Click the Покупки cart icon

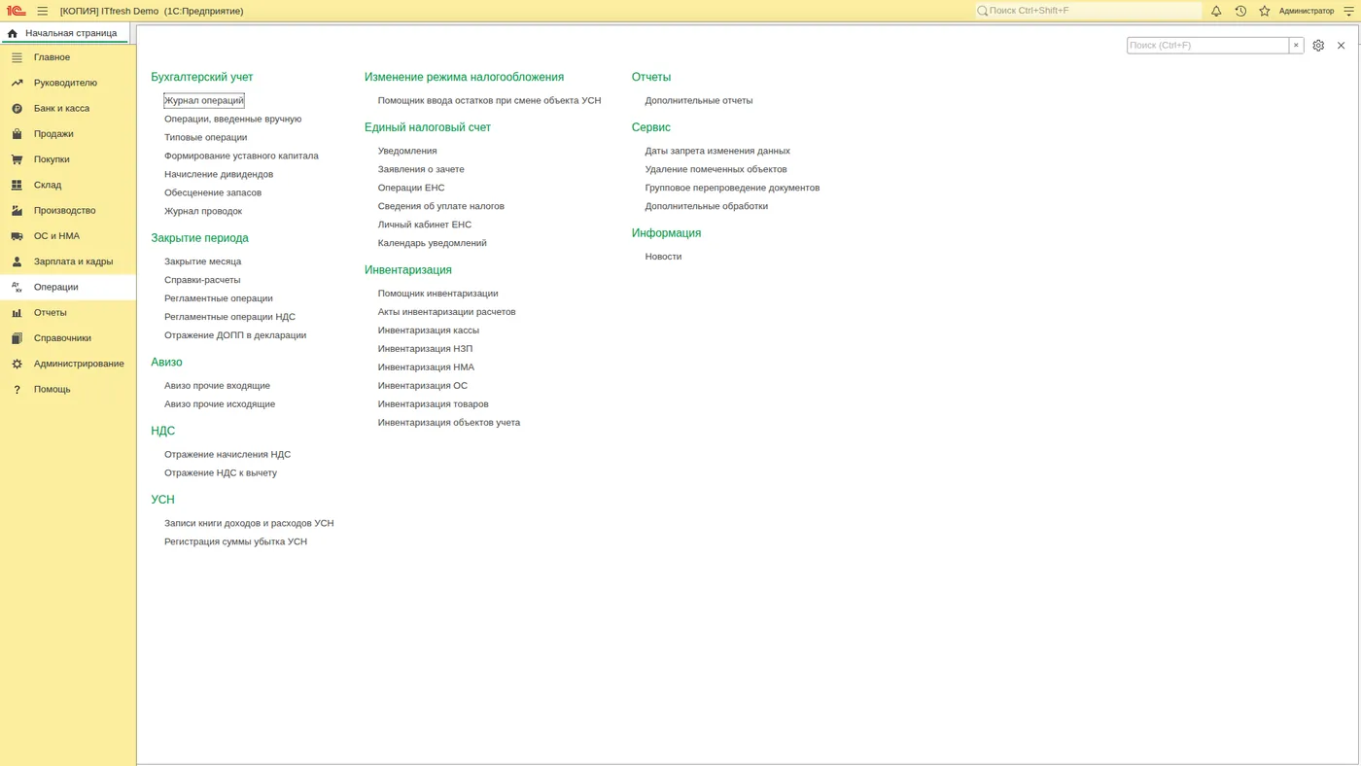pos(17,159)
